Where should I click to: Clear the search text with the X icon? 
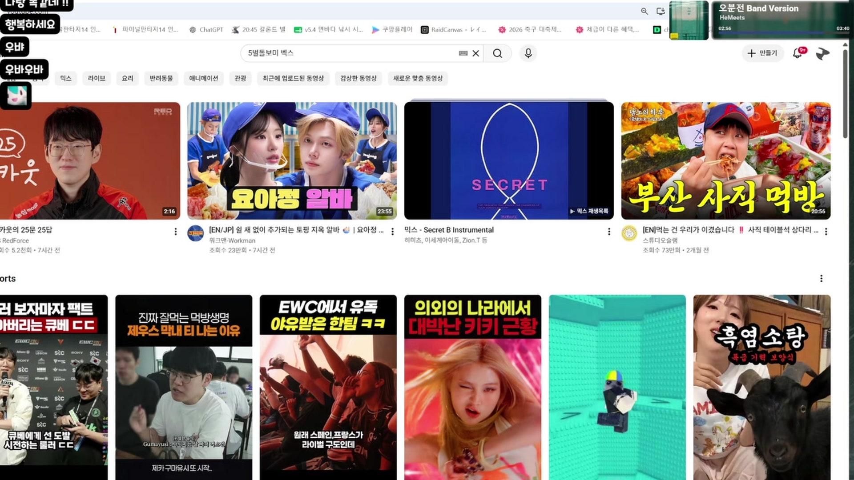click(475, 53)
